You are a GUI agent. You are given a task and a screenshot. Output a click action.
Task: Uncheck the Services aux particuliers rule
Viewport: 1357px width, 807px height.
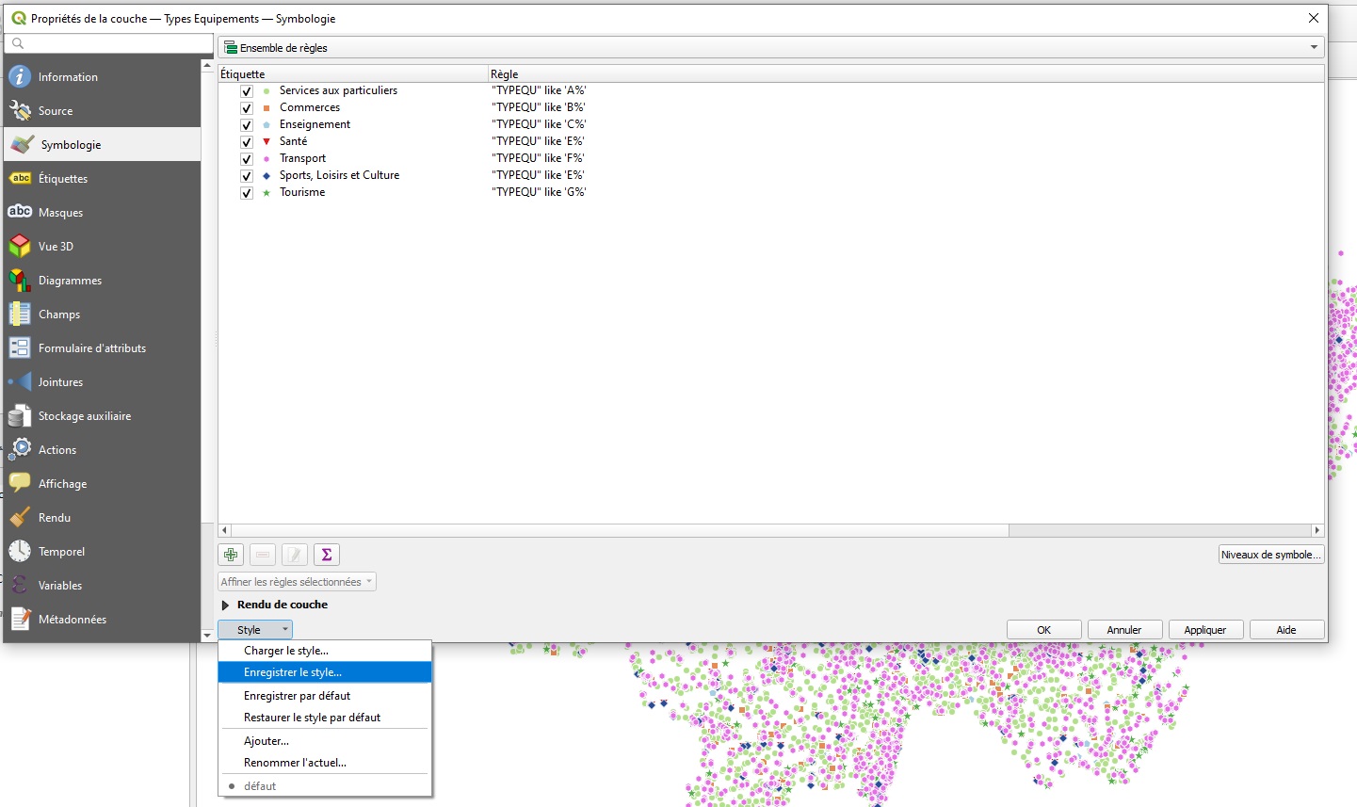247,91
